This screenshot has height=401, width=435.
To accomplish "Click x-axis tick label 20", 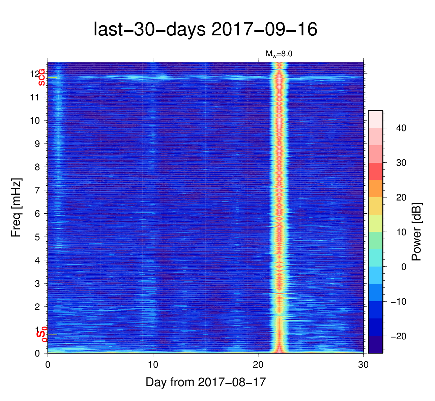I will coord(258,365).
